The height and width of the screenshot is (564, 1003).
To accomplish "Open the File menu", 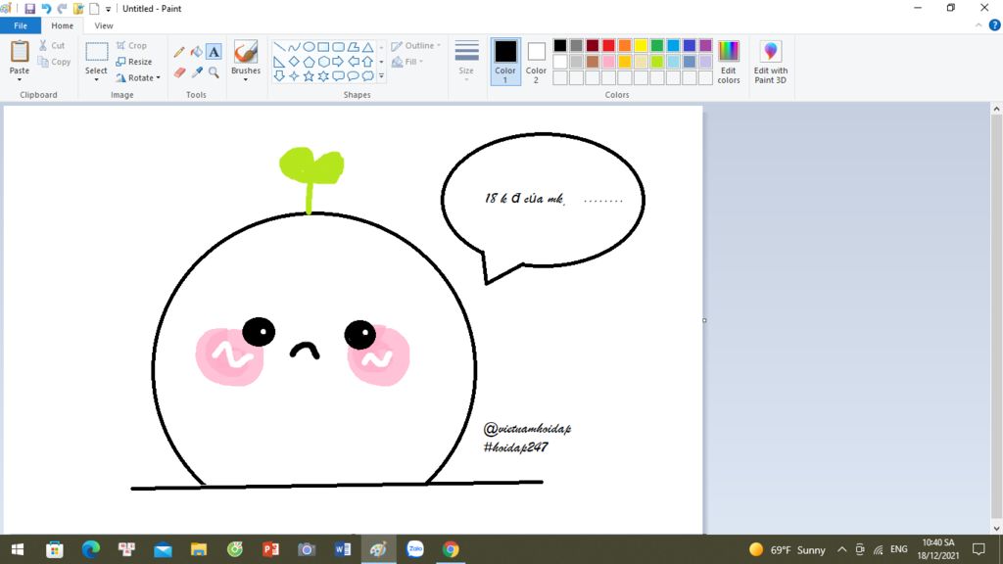I will point(21,25).
